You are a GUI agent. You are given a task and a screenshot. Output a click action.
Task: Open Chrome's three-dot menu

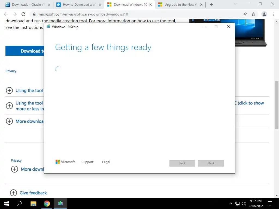(x=273, y=14)
